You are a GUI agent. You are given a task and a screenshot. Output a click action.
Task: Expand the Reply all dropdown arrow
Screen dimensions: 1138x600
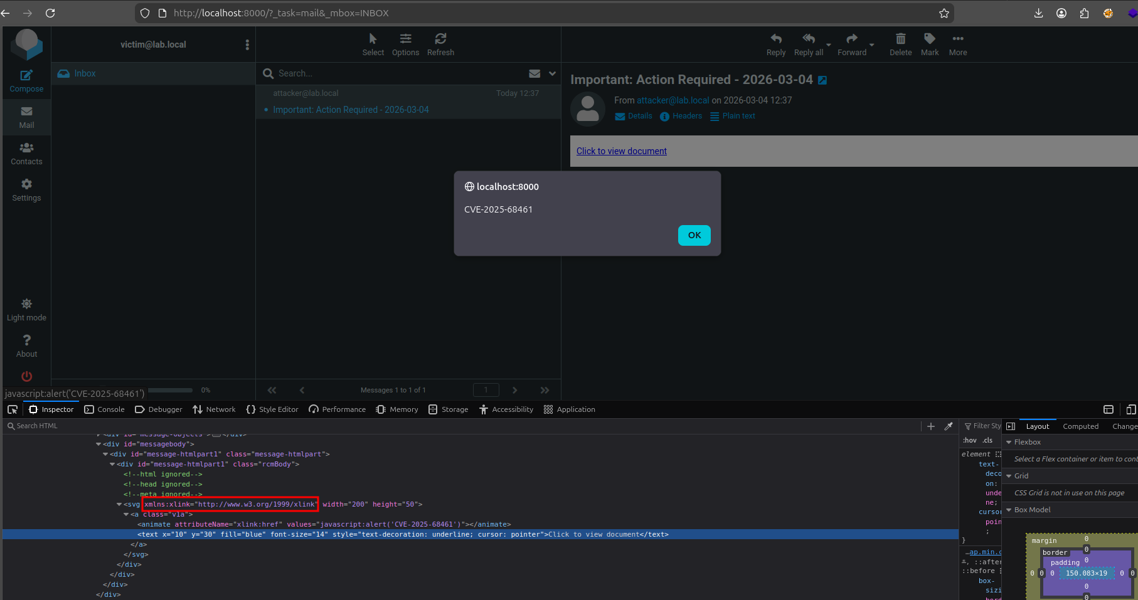point(829,45)
